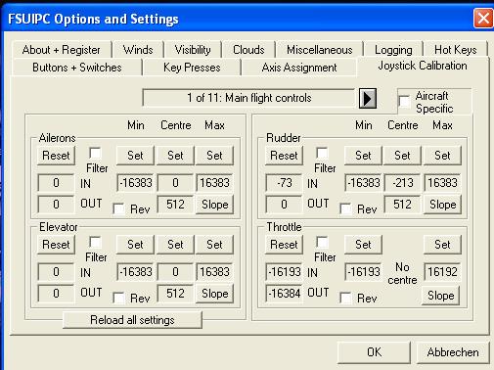Screen dimensions: 494x370
Task: Reset the Elevator calibration
Action: coord(56,245)
